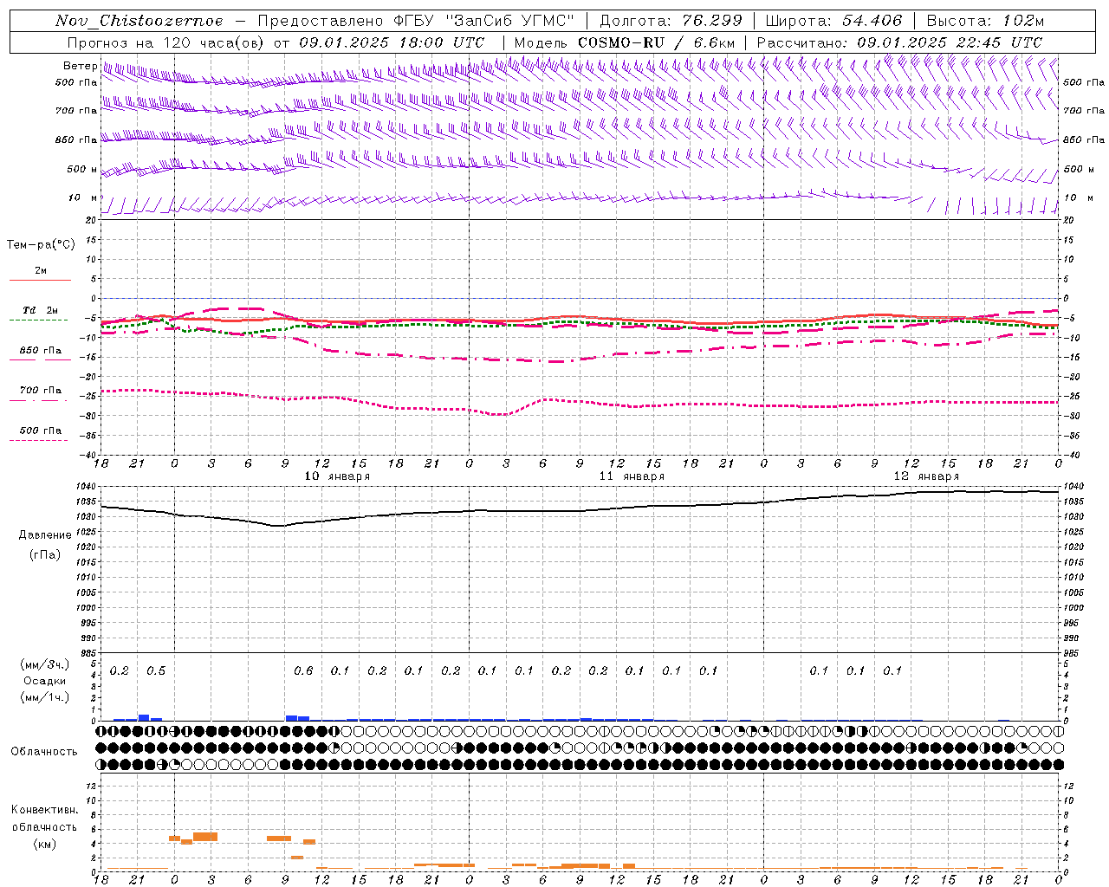Viewport: 1109px width, 887px height.
Task: Click the '0.5' precipitation amount value
Action: click(156, 670)
